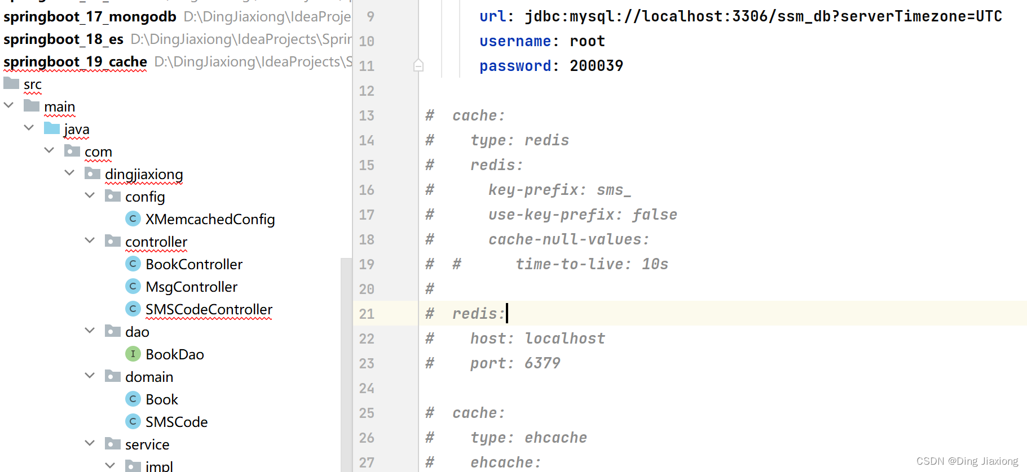Collapse the java source folder
The width and height of the screenshot is (1027, 472).
point(29,128)
